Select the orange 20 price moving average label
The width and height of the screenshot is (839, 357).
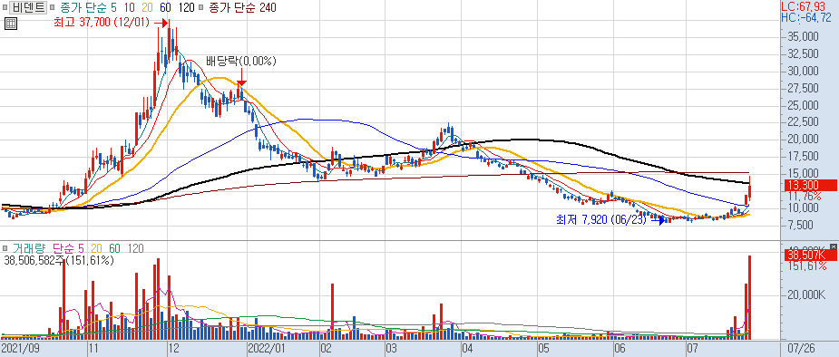(x=146, y=7)
